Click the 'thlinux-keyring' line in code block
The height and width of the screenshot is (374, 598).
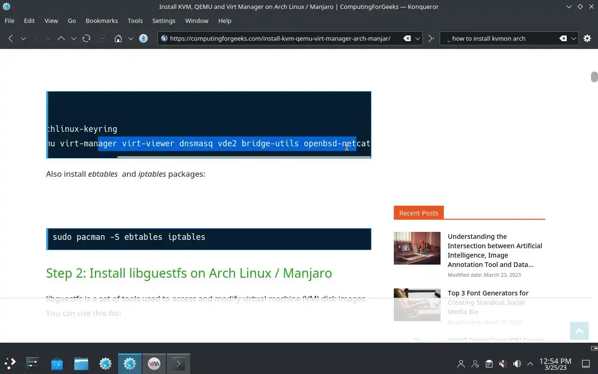[82, 129]
